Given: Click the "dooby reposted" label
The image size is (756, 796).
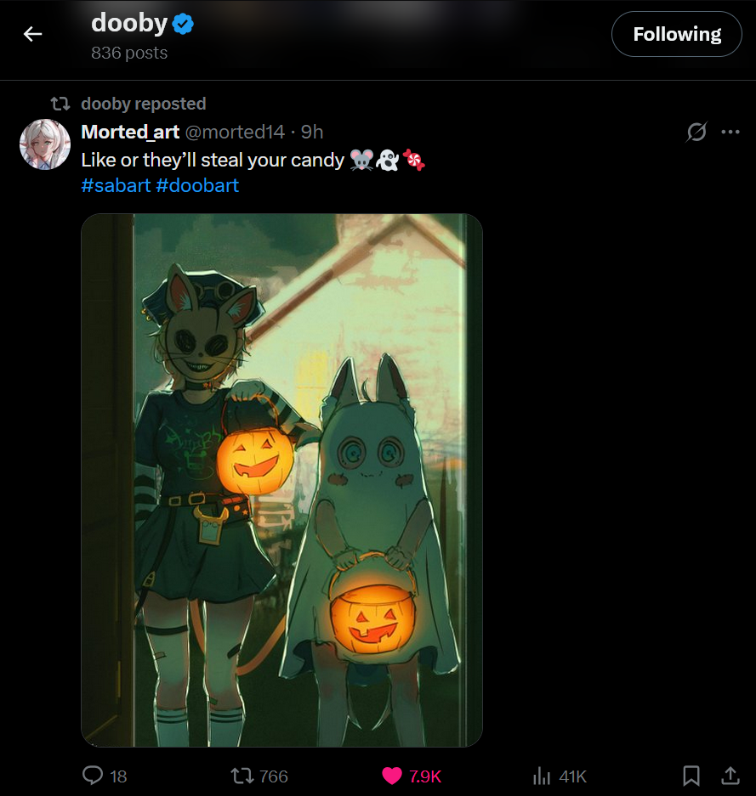Looking at the screenshot, I should [x=143, y=104].
